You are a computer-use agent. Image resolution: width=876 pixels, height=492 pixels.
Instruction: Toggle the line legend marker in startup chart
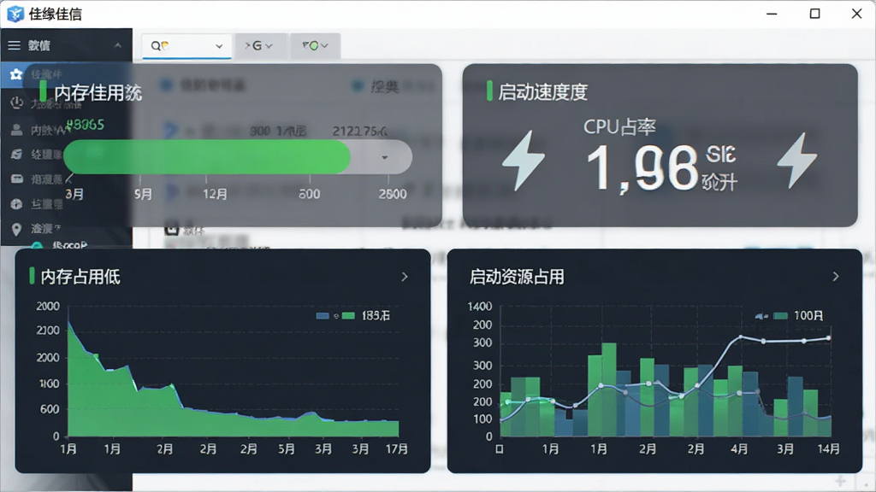(761, 316)
